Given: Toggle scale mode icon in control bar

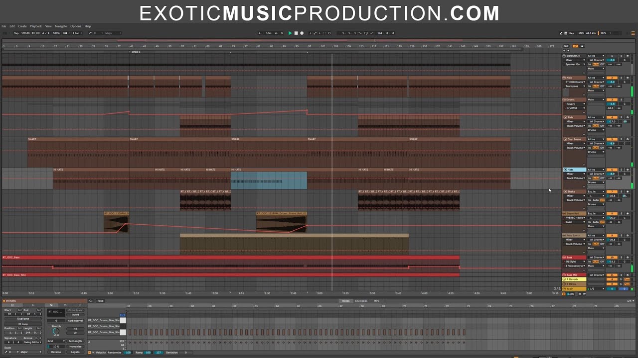Looking at the screenshot, I should click(x=90, y=33).
